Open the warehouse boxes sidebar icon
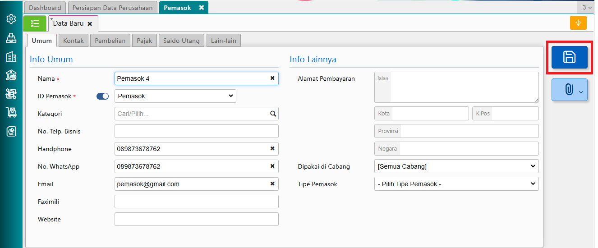598x248 pixels. point(11,93)
